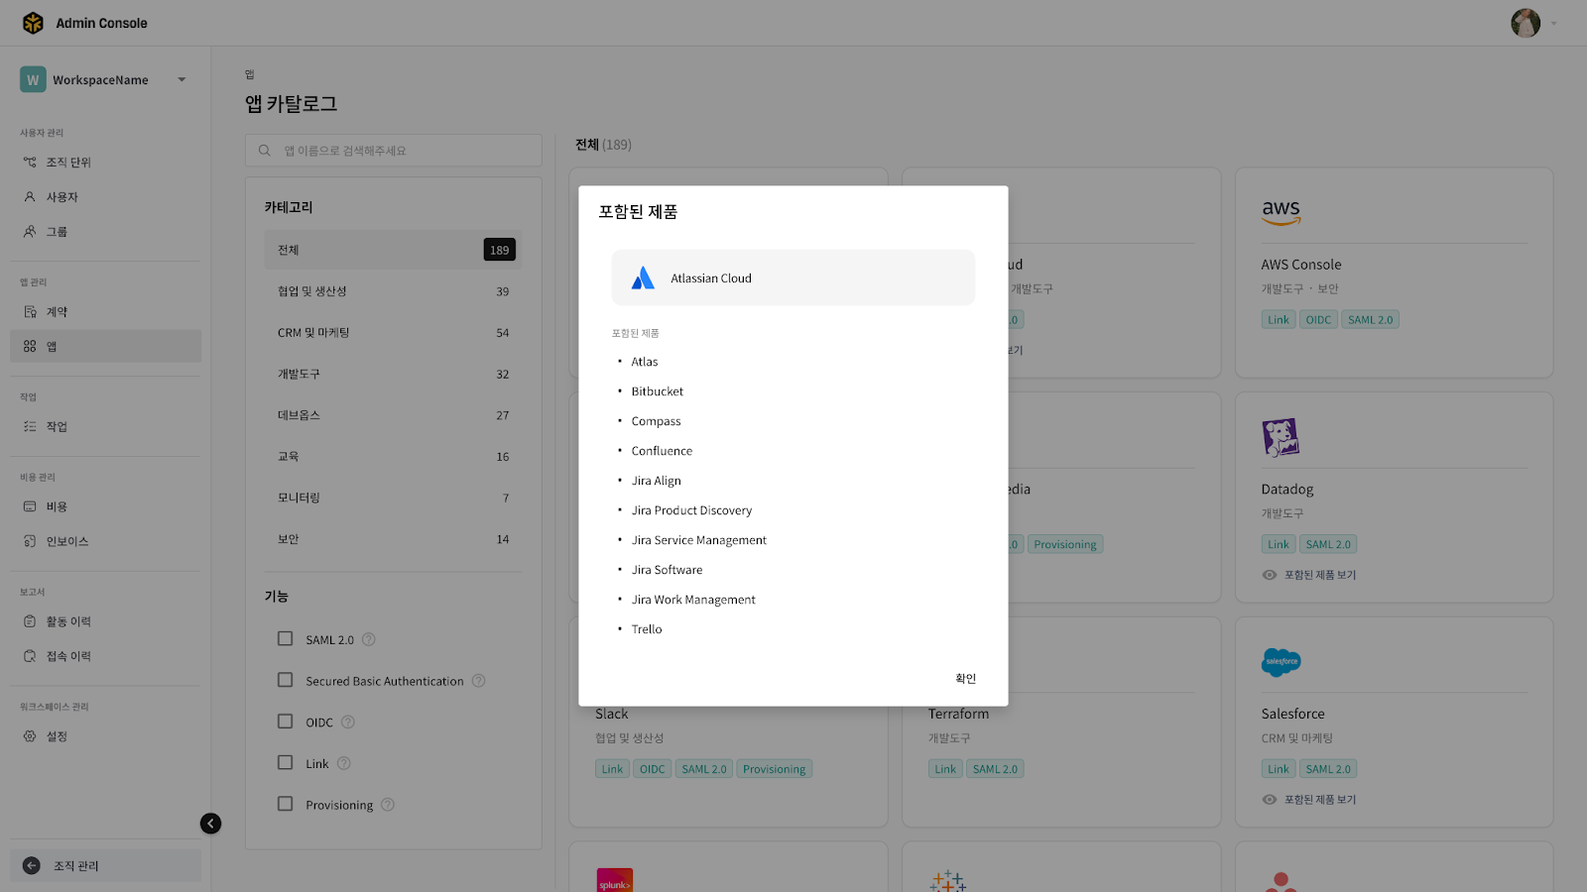This screenshot has width=1587, height=892.
Task: Show included products for Salesforce
Action: click(1309, 800)
